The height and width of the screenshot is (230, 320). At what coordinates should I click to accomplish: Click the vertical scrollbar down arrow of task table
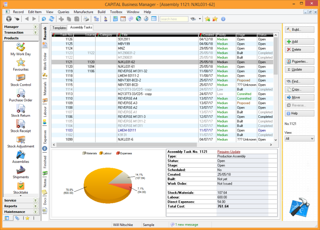276,140
